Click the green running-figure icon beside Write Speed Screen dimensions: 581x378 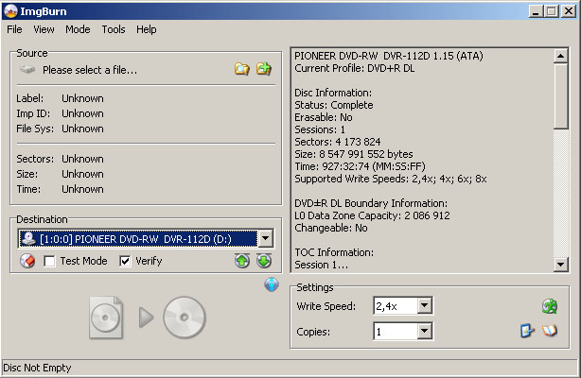coord(550,306)
